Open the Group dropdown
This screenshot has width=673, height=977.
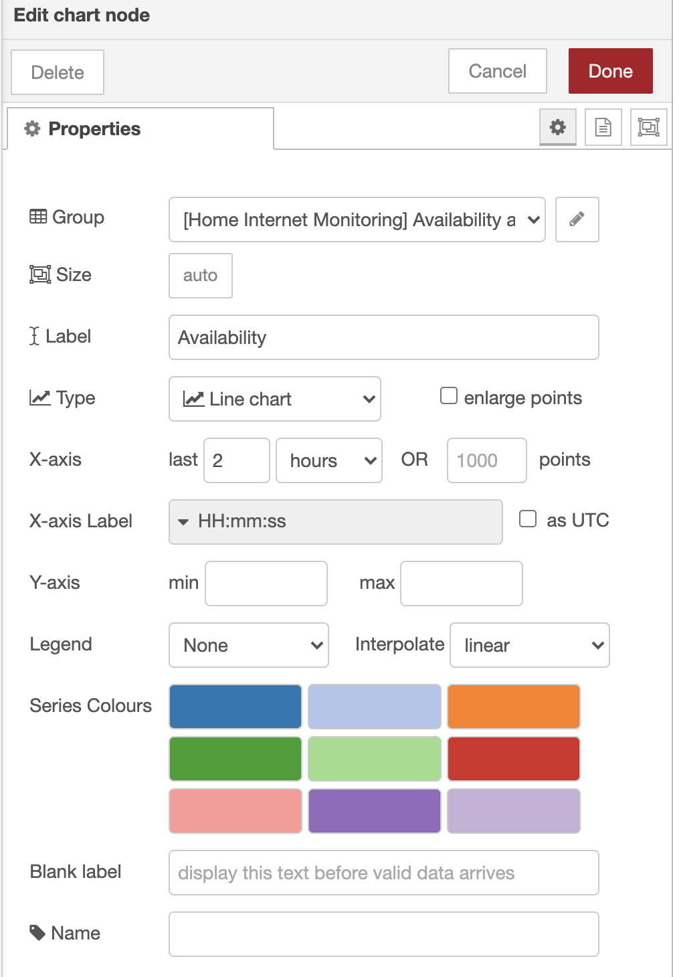(x=357, y=219)
